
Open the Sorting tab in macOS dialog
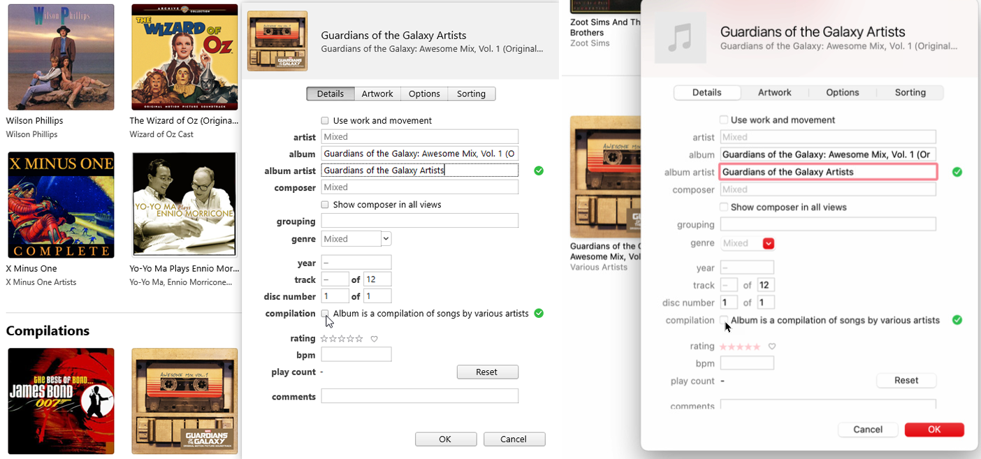click(x=910, y=92)
